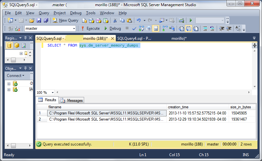Click the New Query button
The image size is (262, 161).
coord(65,20)
